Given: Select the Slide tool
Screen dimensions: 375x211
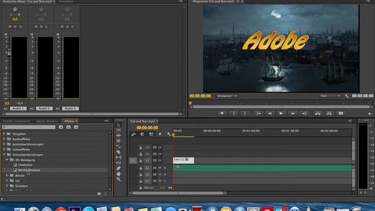Looking at the screenshot, I should click(118, 163).
